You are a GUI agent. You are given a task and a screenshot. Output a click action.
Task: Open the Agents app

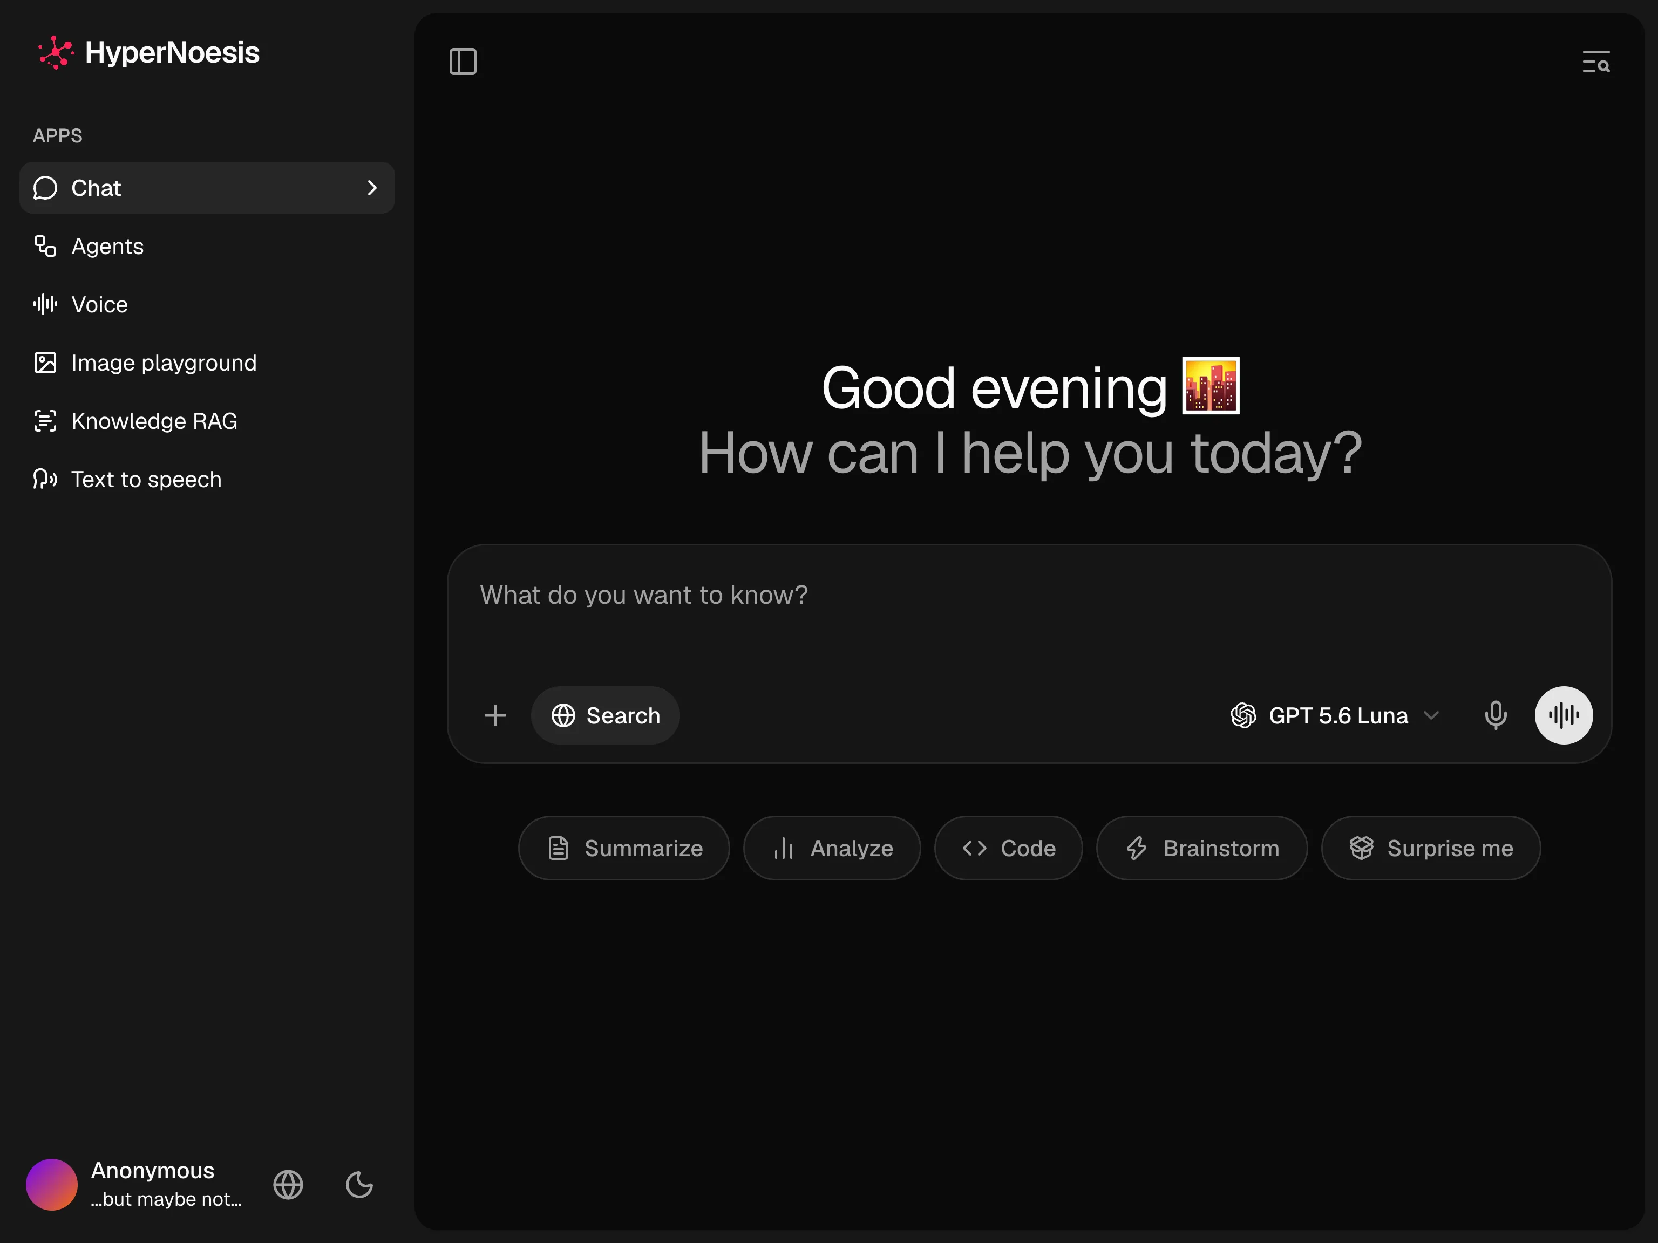(207, 247)
